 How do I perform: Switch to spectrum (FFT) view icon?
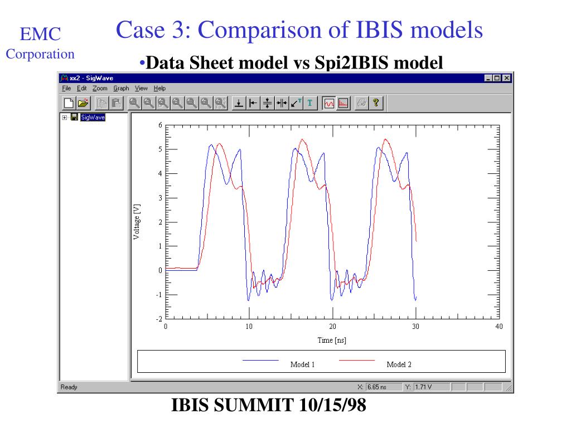click(x=343, y=103)
